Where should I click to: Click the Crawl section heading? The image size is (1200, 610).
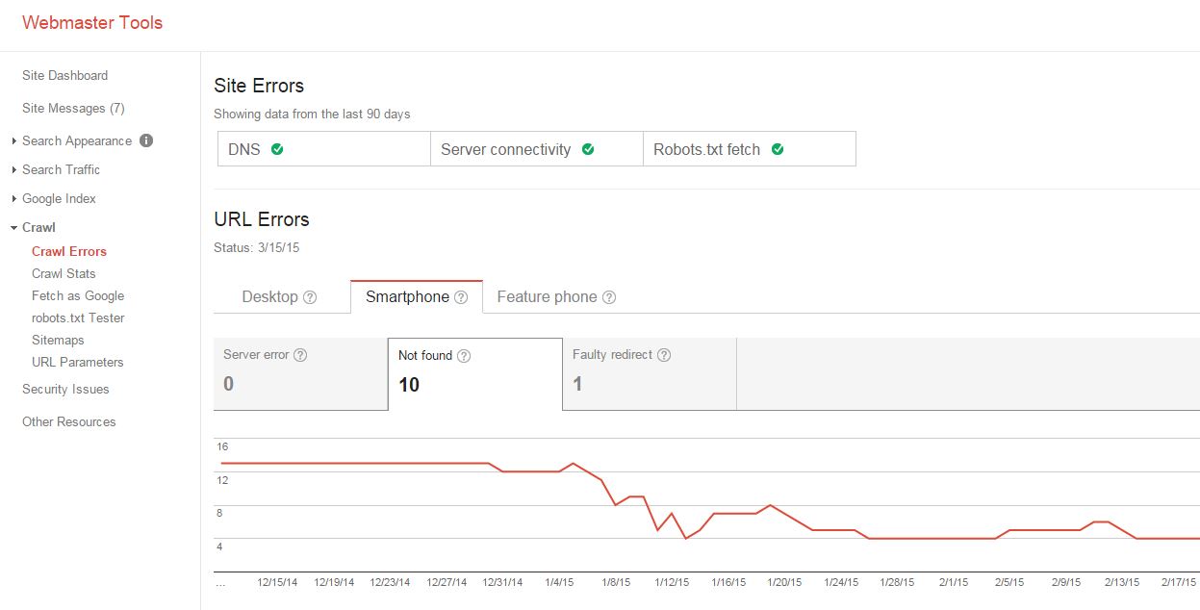38,228
